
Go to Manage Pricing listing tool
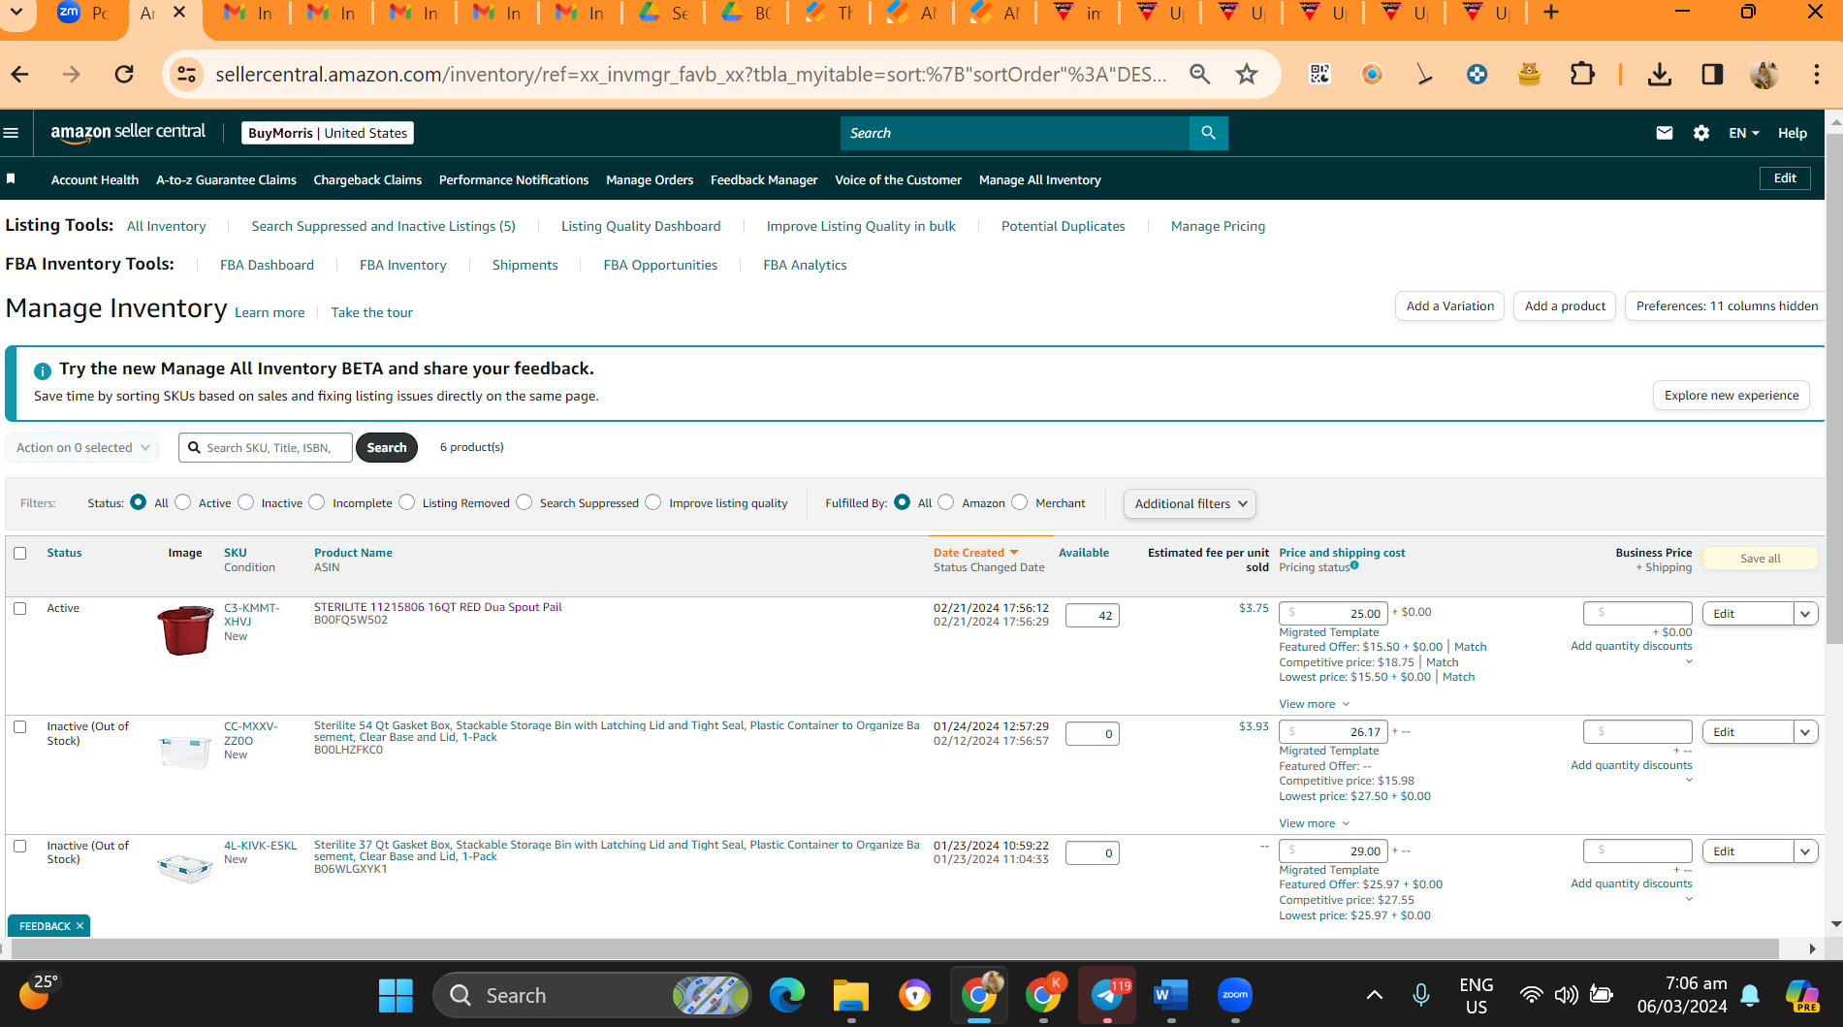1218,226
